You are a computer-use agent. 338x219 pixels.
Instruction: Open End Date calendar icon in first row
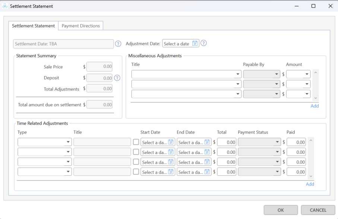click(x=207, y=142)
